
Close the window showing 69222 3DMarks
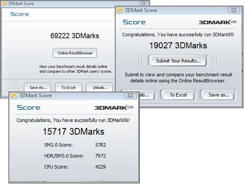[143, 3]
